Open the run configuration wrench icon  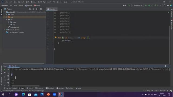(x=5, y=73)
